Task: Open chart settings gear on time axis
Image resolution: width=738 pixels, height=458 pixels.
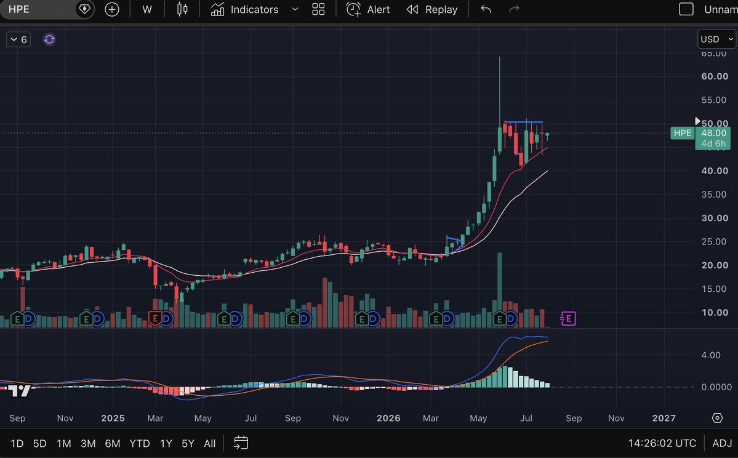Action: (717, 418)
